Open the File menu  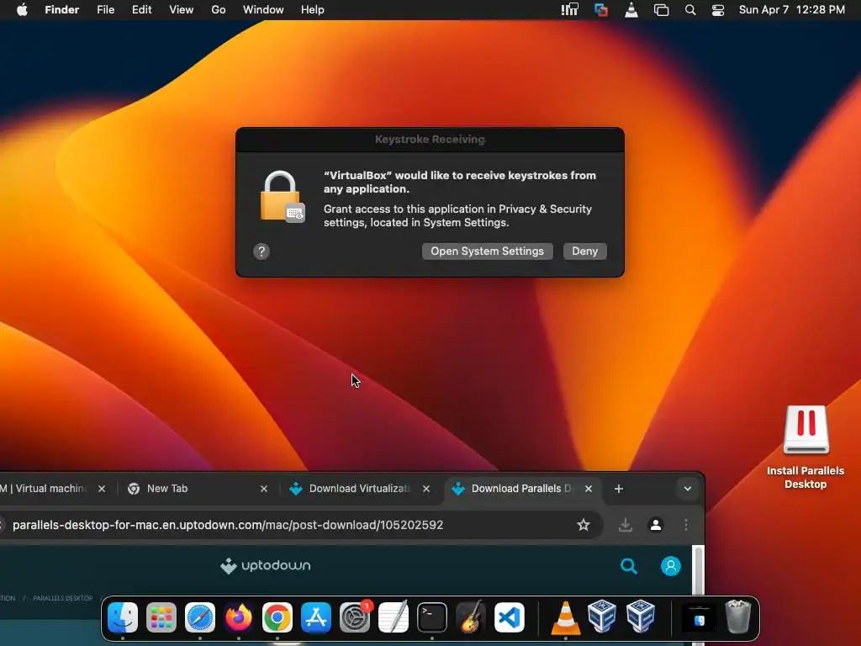pyautogui.click(x=105, y=10)
